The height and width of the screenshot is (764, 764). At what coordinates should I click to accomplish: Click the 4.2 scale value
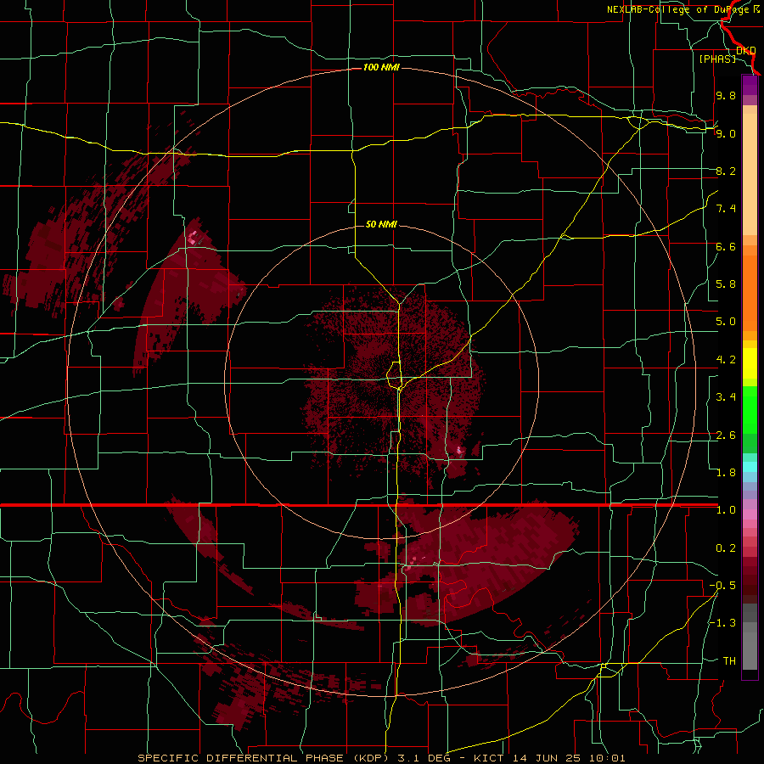(x=726, y=360)
